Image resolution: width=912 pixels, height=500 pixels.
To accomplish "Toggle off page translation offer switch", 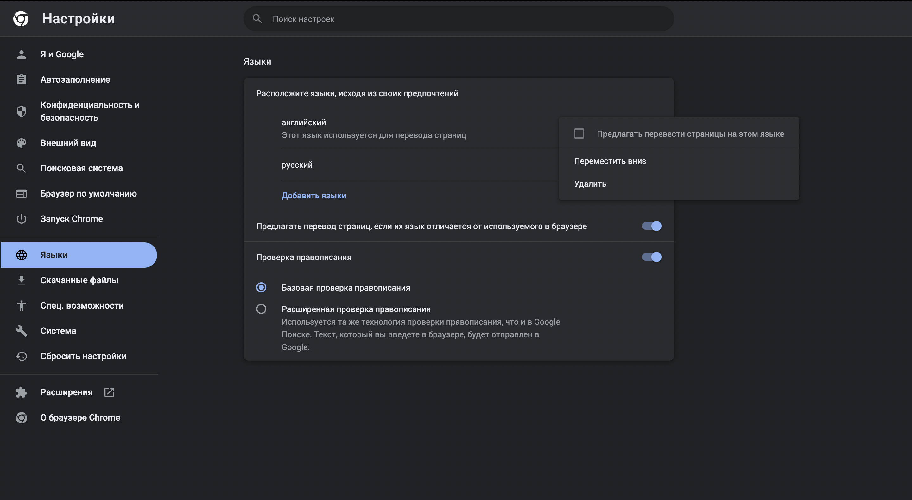I will tap(651, 226).
